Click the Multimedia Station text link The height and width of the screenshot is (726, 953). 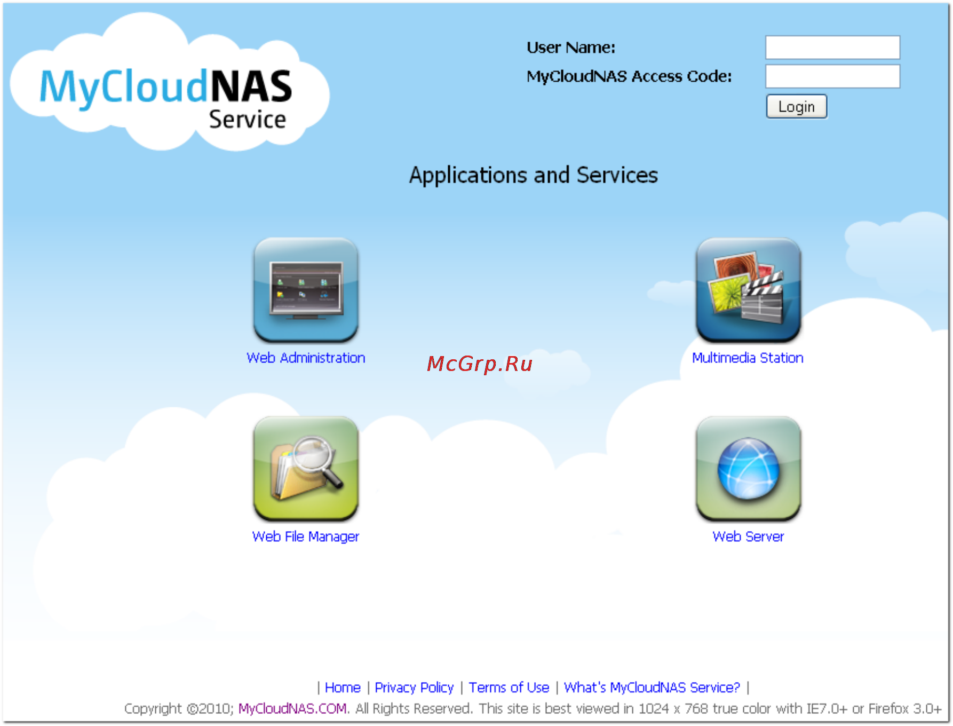coord(748,358)
